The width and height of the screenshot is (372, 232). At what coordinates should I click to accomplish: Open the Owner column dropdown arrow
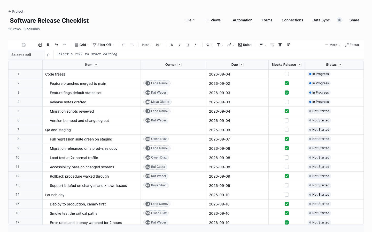pyautogui.click(x=180, y=65)
